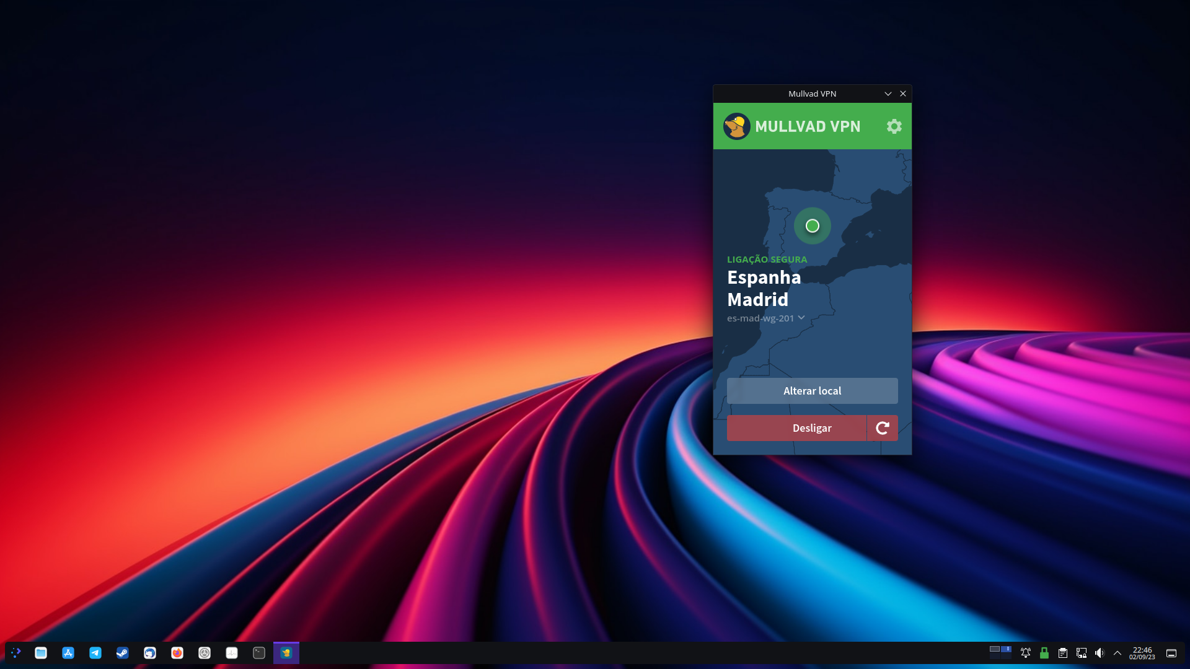Click Alterar local button
This screenshot has height=669, width=1190.
click(812, 391)
